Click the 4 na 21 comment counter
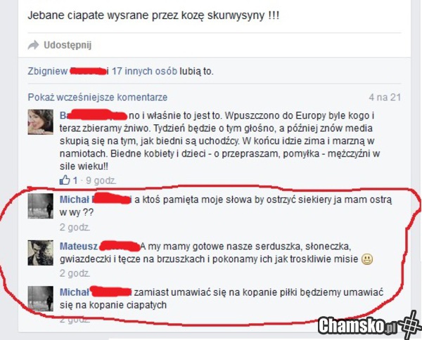Screen dimensions: 422x340 (385, 98)
